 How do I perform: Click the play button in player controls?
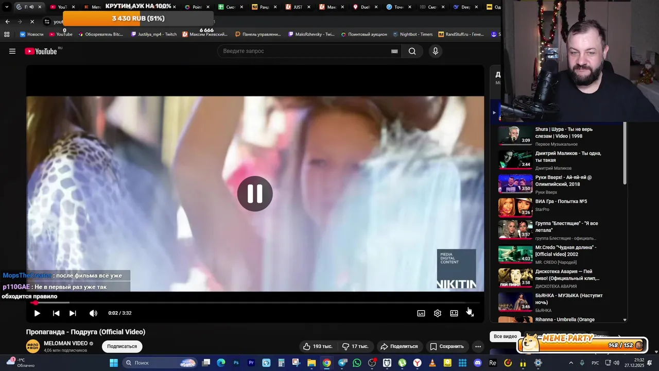click(x=37, y=313)
